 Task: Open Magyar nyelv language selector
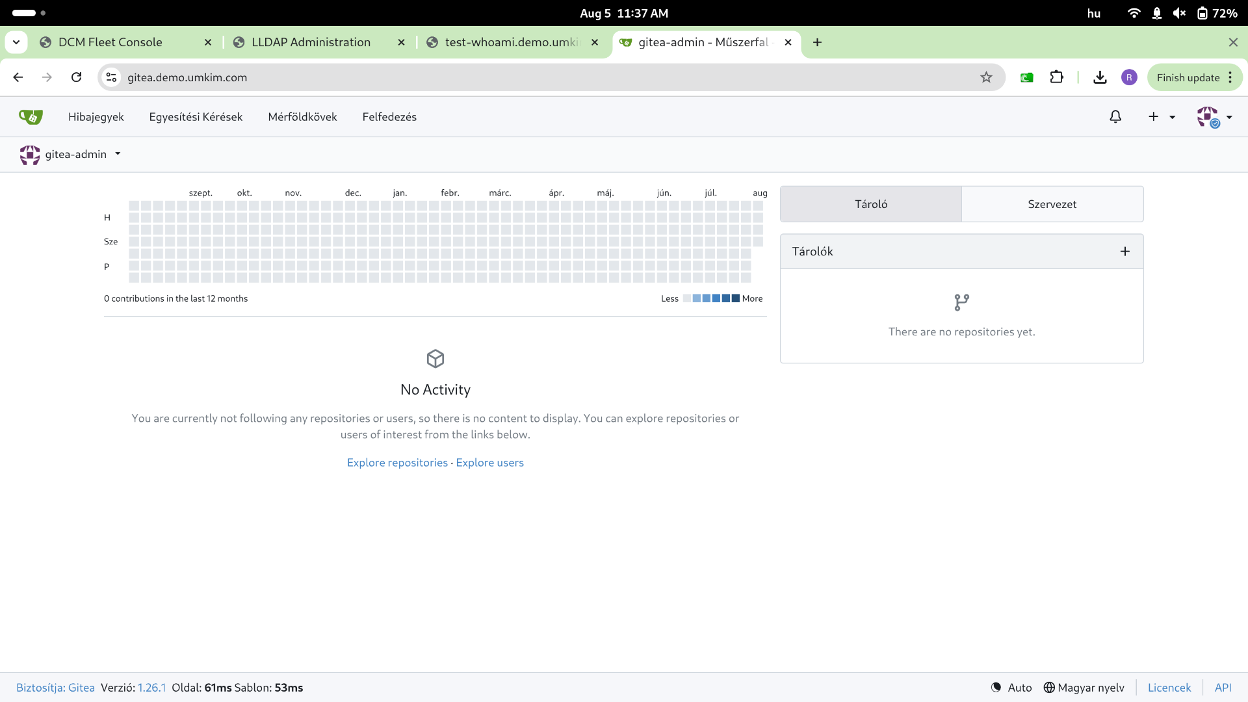1084,688
